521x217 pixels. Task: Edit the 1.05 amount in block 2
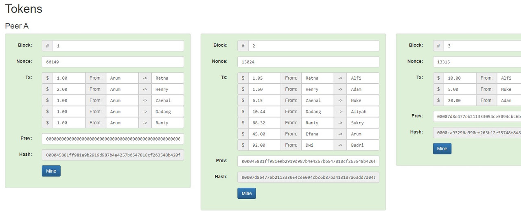pos(265,78)
